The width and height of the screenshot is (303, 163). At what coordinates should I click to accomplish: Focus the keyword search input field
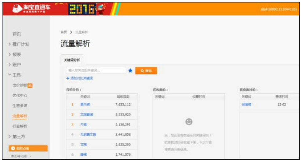[96, 70]
